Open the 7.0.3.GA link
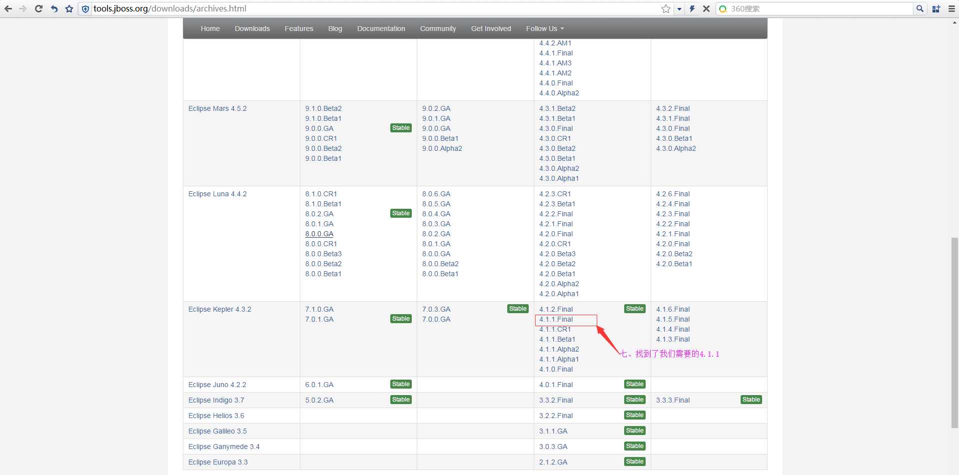Screen dimensions: 959x475 point(436,309)
